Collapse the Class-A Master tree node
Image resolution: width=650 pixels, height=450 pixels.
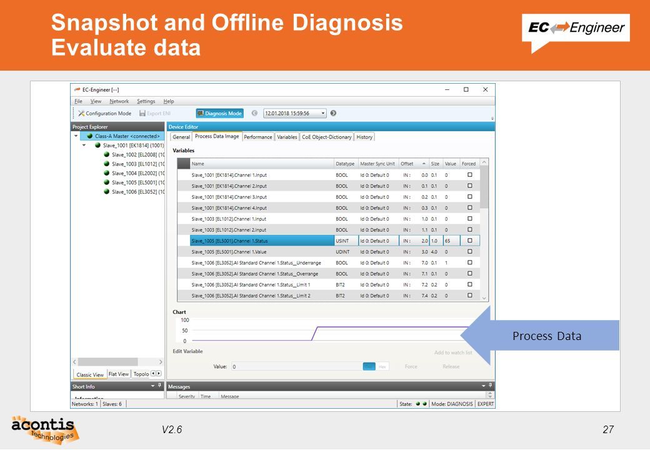click(76, 136)
